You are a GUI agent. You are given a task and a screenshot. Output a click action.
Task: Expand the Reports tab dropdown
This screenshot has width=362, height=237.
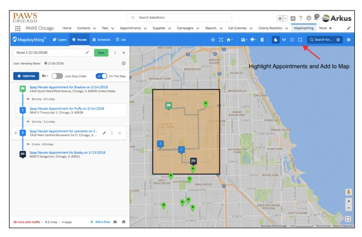point(221,28)
